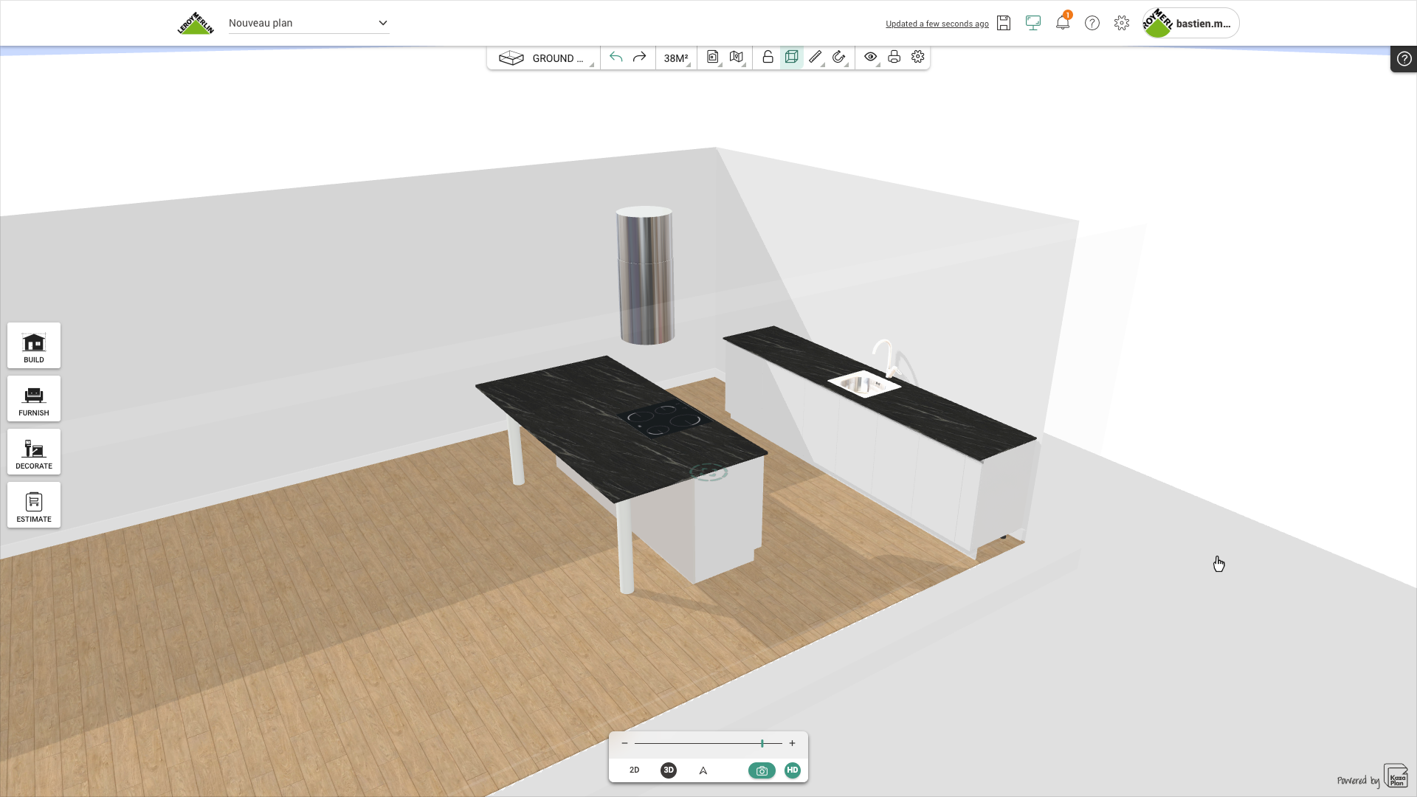The image size is (1417, 797).
Task: Switch to first-person walk view
Action: (703, 770)
